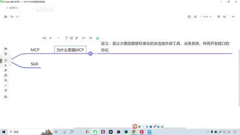Open the notification center
The image size is (240, 135).
pos(235,132)
